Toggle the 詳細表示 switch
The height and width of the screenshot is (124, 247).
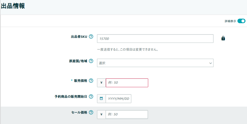pos(241,21)
